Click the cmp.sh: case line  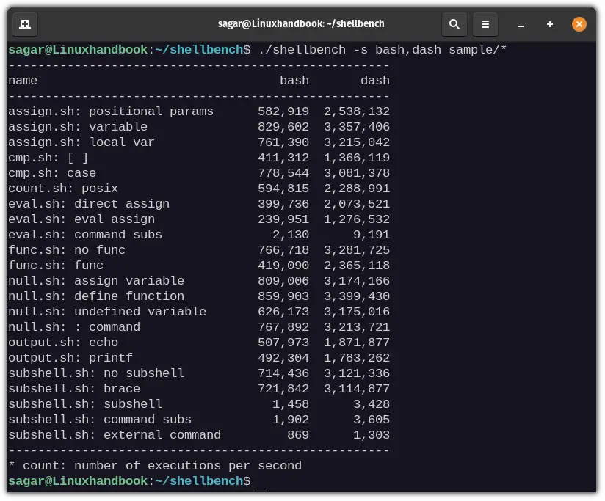click(x=198, y=173)
